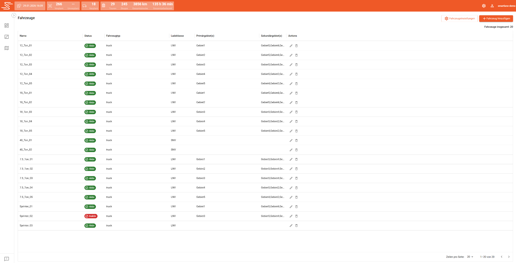This screenshot has width=516, height=263.
Task: Click the Aktiv status badge of Sprinter_03
Action: (90, 226)
